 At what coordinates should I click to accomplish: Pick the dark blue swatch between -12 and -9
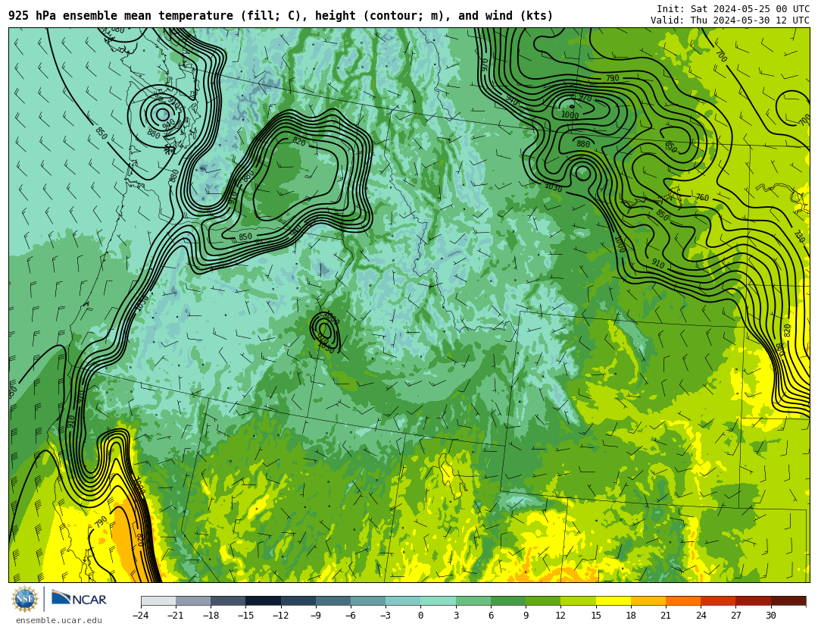298,600
